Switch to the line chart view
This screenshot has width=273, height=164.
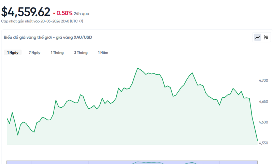pos(257,37)
